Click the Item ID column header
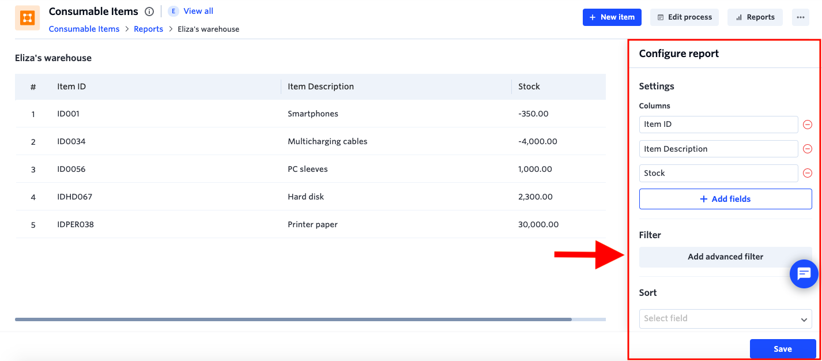Screen dimensions: 822x361 [x=71, y=87]
